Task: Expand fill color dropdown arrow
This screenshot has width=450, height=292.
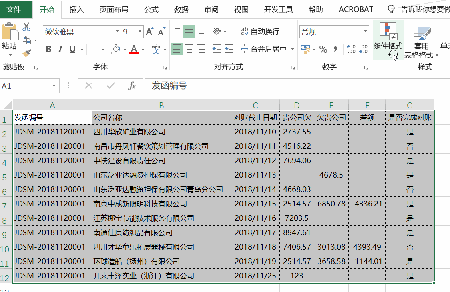Action: 125,49
